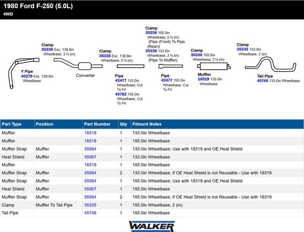304x232 pixels.
Task: Open 18319 in fifth table row
Action: pos(90,165)
